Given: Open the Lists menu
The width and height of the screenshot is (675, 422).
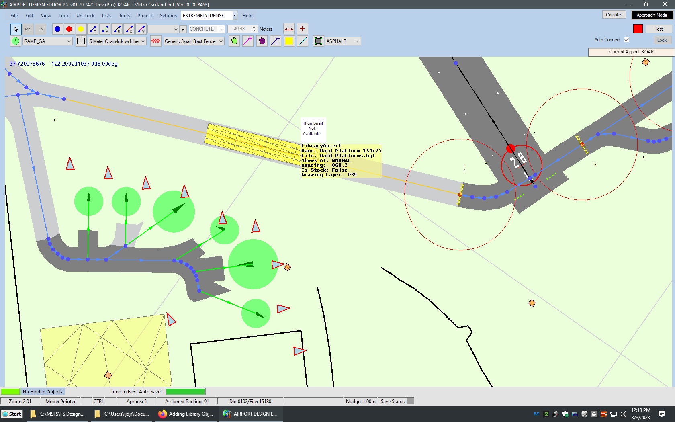Looking at the screenshot, I should [x=106, y=16].
